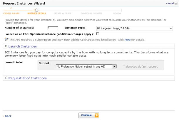Click the Continue button
The image size is (179, 121).
coord(89,115)
